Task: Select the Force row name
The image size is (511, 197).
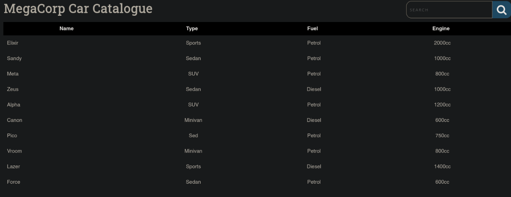Action: tap(14, 182)
